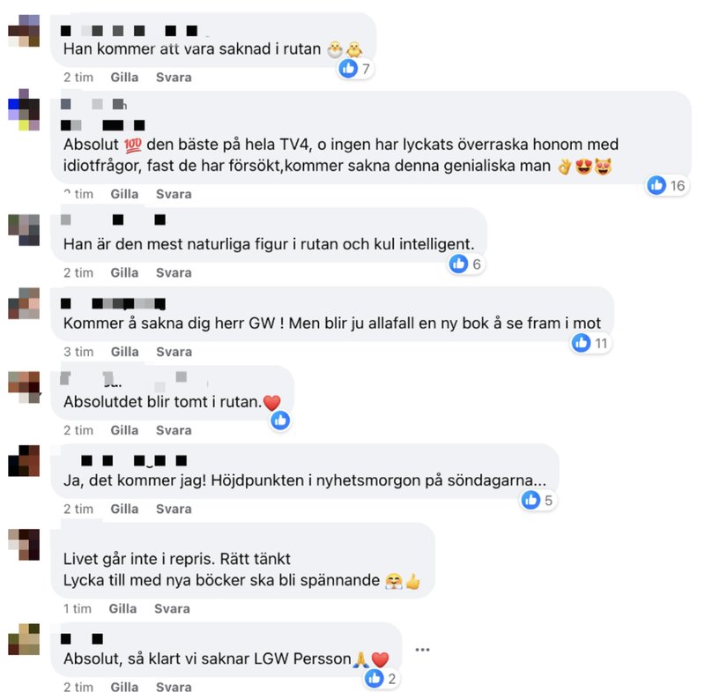The image size is (705, 692).
Task: Click Gilla under "saknad i rutan" comment
Action: click(x=124, y=78)
